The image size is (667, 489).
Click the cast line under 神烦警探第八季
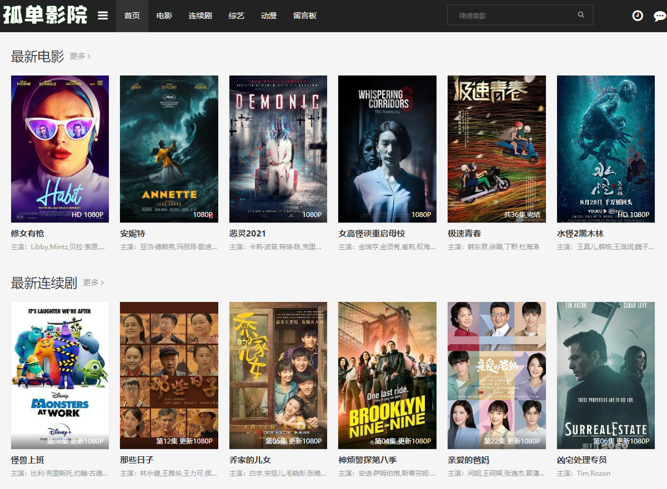387,473
